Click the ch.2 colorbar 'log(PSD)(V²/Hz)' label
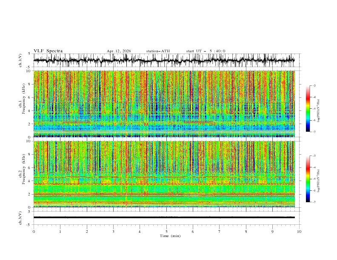Screen dimensions: 337x260 click(x=319, y=181)
